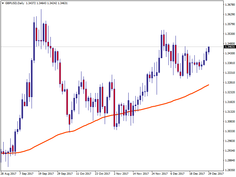Click the GBPUSD,Daily chart title
This screenshot has width=236, height=177.
(15, 3)
